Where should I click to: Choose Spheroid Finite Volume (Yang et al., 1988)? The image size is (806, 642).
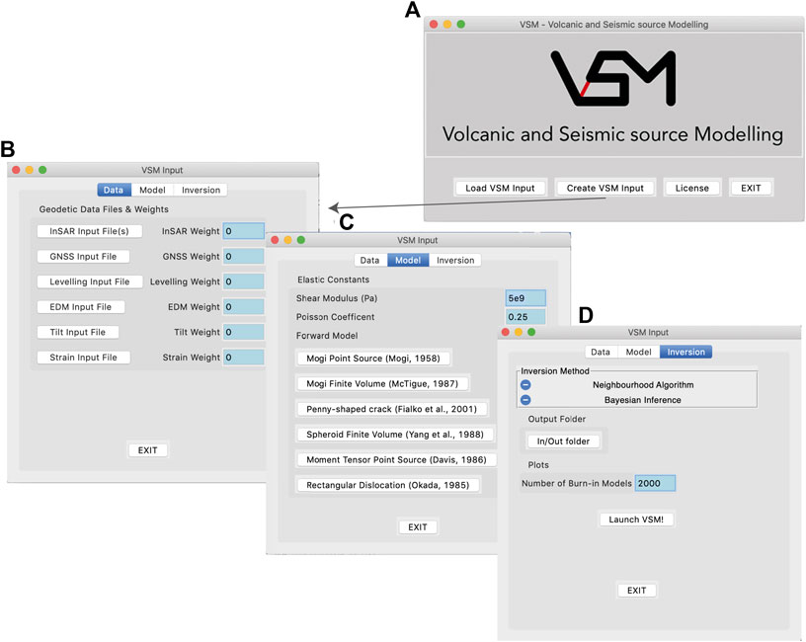(395, 435)
